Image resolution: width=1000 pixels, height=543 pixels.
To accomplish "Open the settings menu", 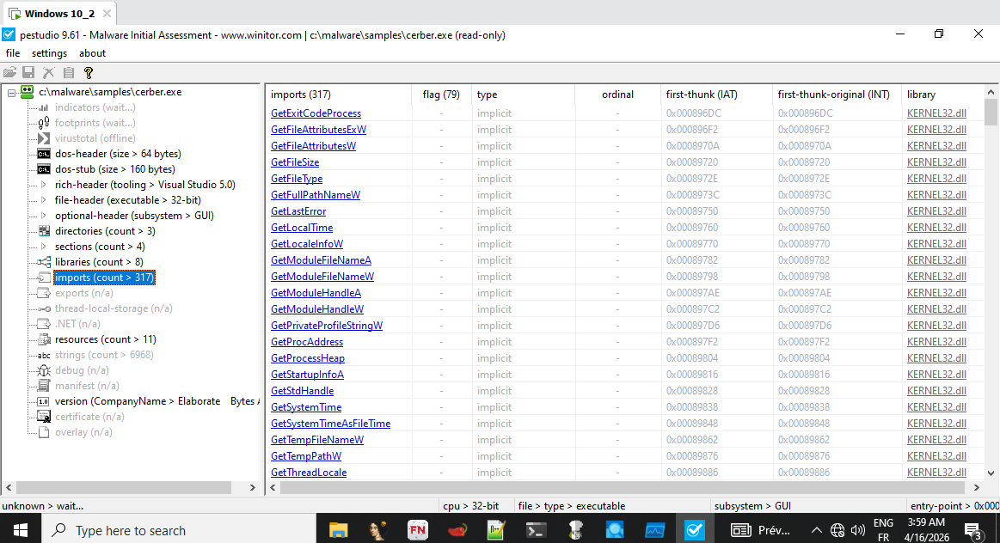I will (x=49, y=53).
